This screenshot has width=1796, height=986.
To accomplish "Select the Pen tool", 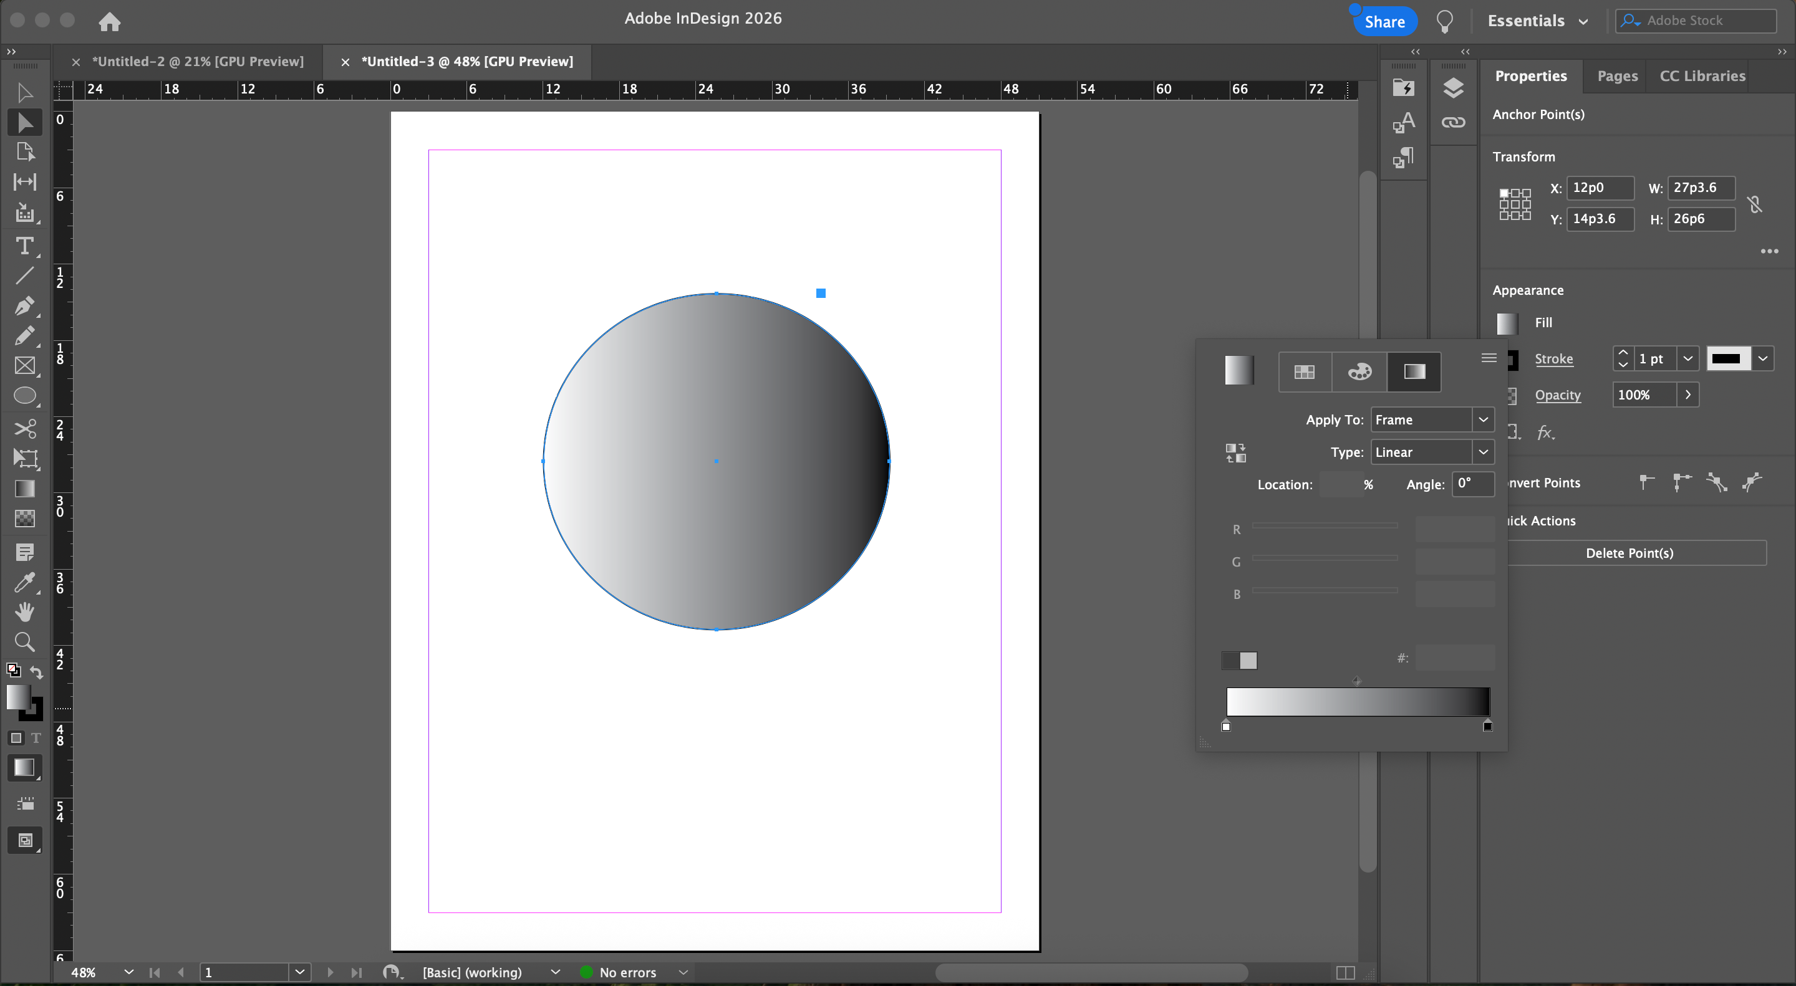I will [x=24, y=305].
